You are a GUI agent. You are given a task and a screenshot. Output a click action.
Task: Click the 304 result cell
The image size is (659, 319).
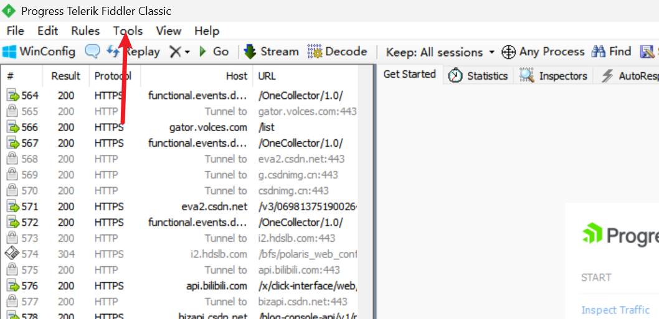click(x=66, y=254)
